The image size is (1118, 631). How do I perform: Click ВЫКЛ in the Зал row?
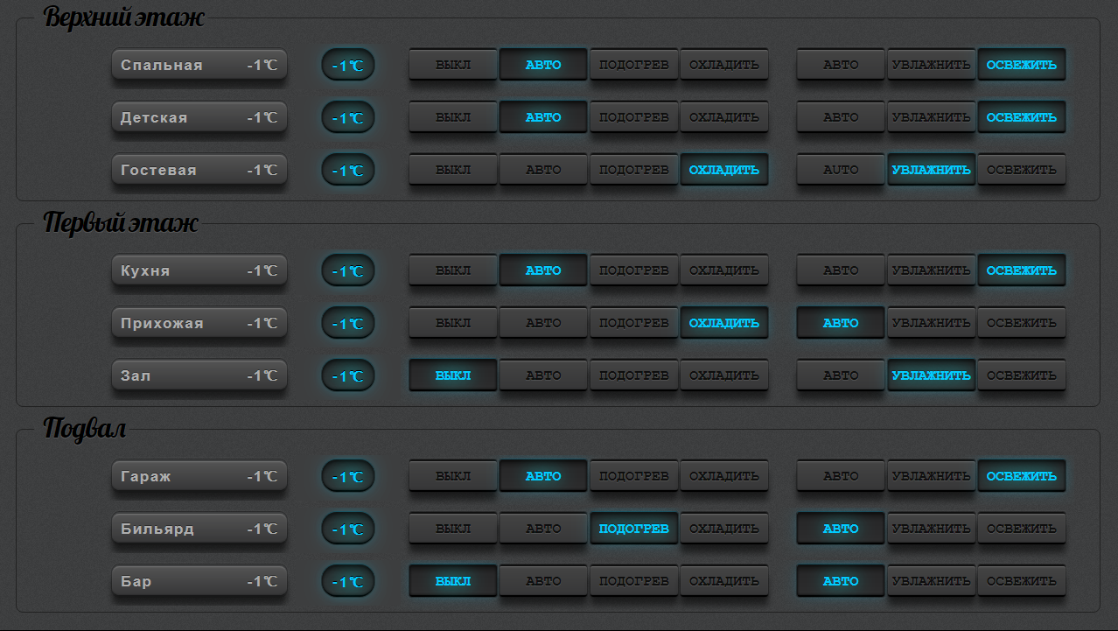click(453, 375)
